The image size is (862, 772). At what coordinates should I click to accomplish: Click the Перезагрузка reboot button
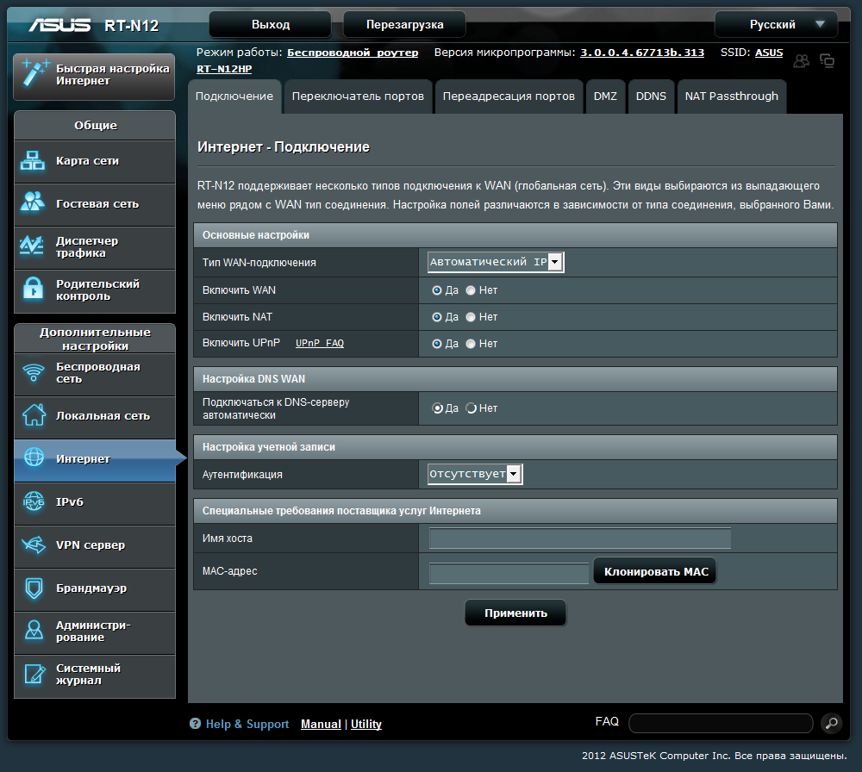pyautogui.click(x=404, y=25)
